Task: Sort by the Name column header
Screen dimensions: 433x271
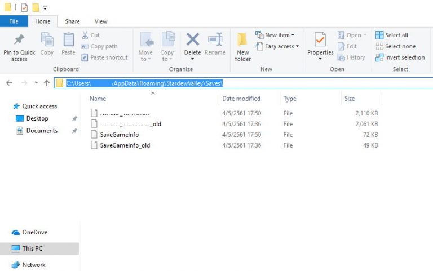Action: pos(98,99)
